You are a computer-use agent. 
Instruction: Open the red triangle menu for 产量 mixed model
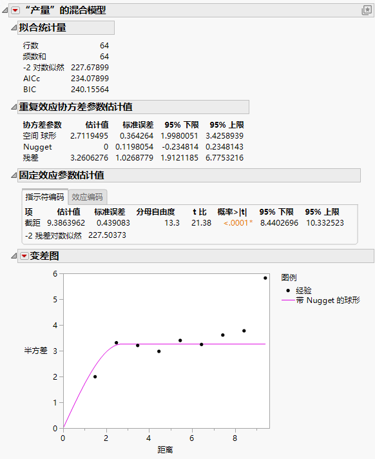pos(15,11)
